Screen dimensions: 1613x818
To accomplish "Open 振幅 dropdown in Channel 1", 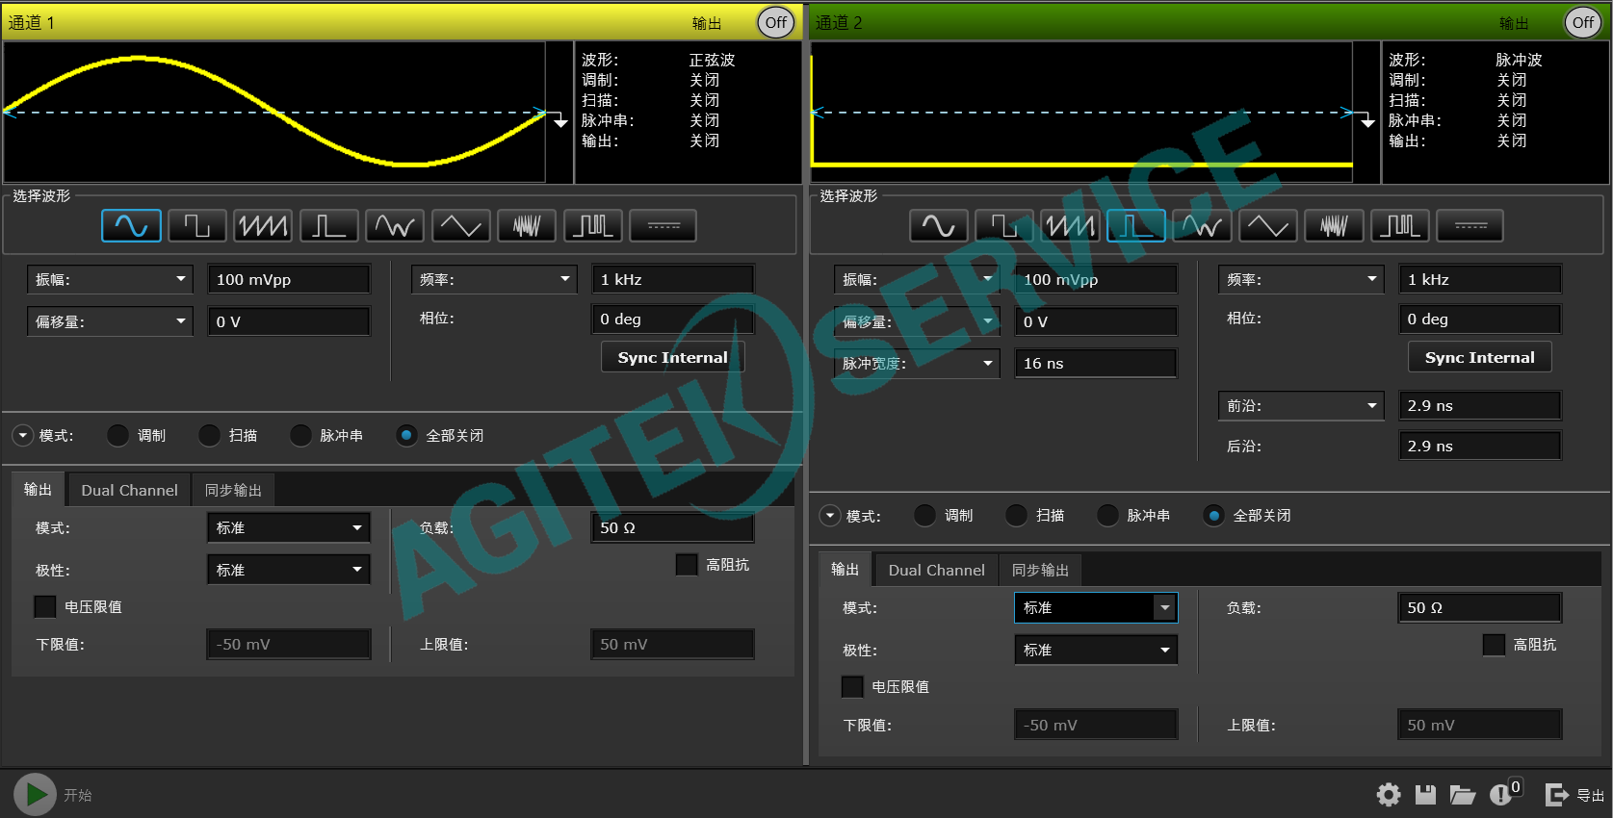I will (110, 279).
